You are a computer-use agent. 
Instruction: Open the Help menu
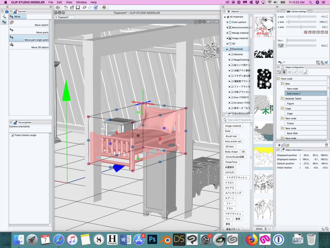[x=93, y=2]
